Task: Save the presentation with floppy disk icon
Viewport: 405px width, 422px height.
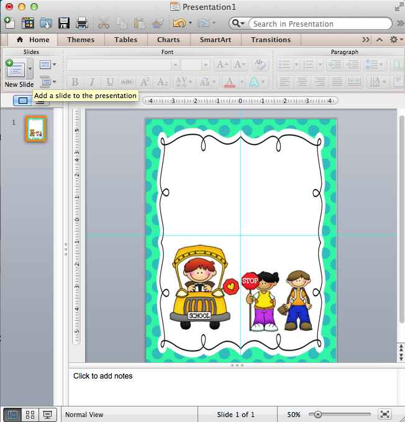Action: (64, 23)
